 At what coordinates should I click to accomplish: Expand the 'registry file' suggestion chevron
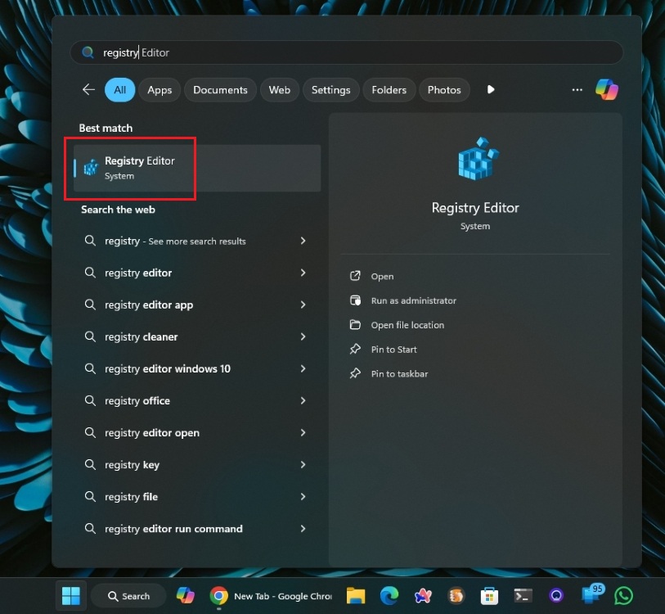tap(303, 496)
